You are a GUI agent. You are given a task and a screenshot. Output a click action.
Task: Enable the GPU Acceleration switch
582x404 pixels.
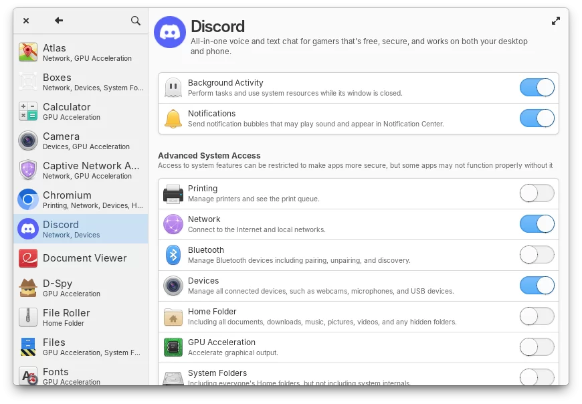click(537, 347)
